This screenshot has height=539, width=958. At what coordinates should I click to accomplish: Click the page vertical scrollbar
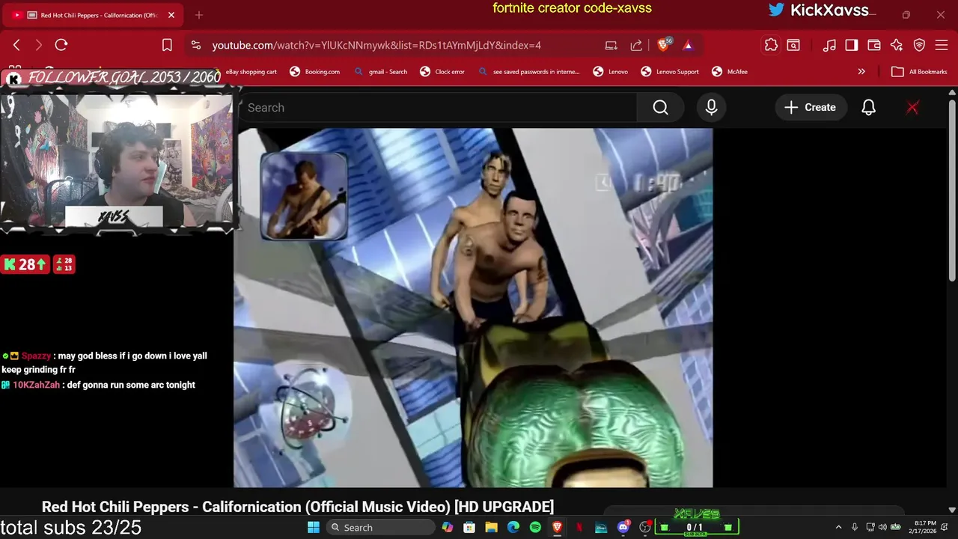point(952,191)
